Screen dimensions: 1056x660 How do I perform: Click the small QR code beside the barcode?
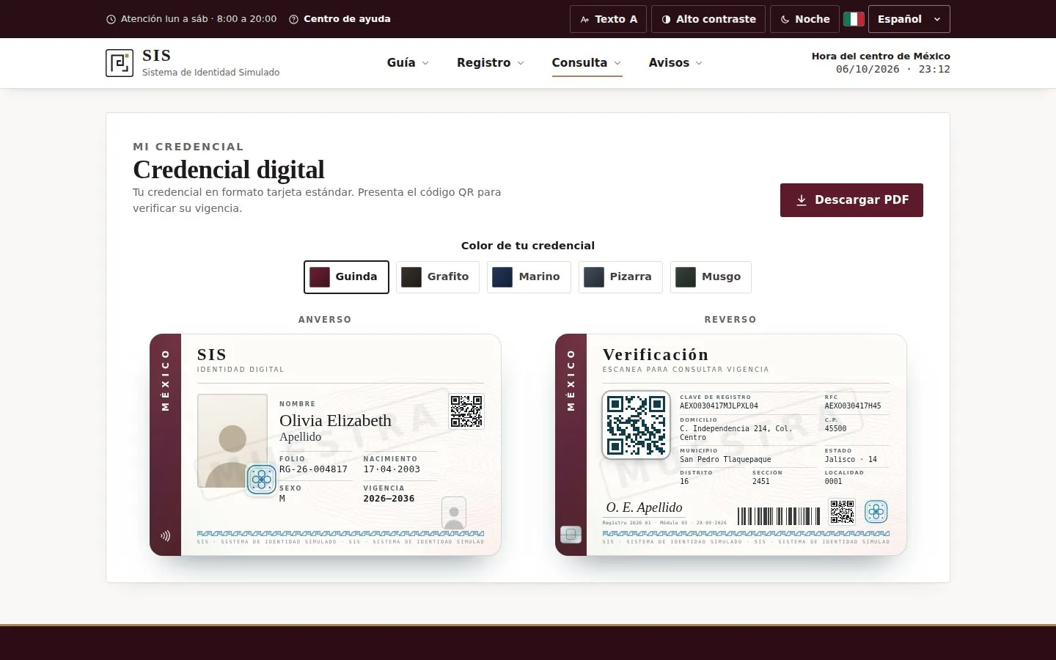click(842, 512)
